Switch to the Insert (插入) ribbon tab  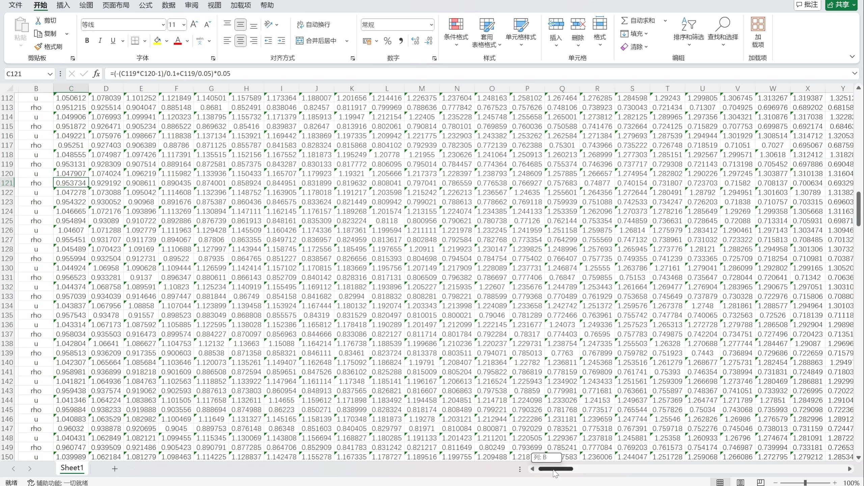[x=63, y=5]
